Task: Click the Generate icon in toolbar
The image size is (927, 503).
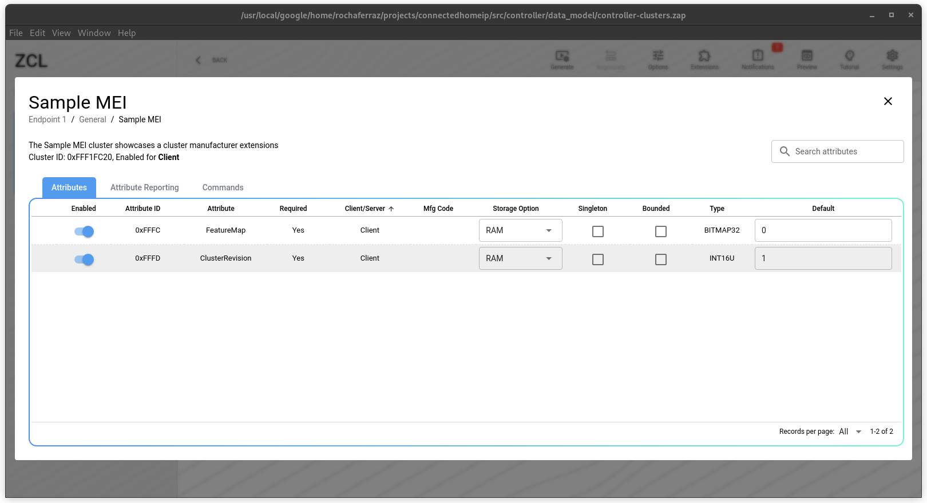Action: tap(562, 56)
